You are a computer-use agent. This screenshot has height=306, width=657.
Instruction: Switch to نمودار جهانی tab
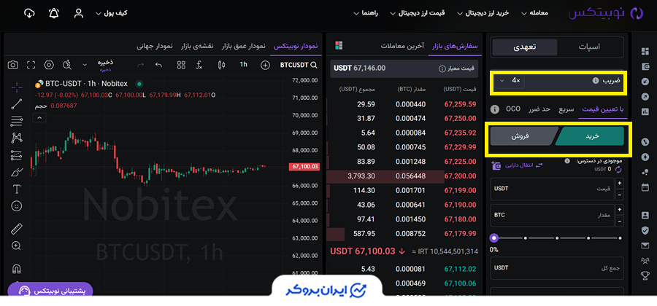(x=155, y=46)
